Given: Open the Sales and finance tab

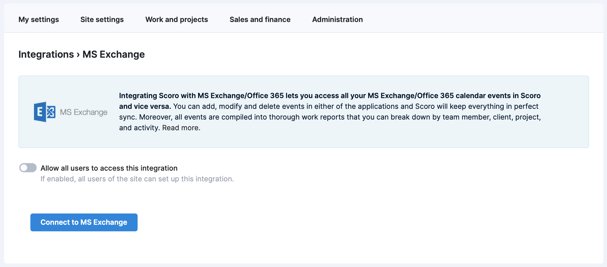Looking at the screenshot, I should [260, 20].
